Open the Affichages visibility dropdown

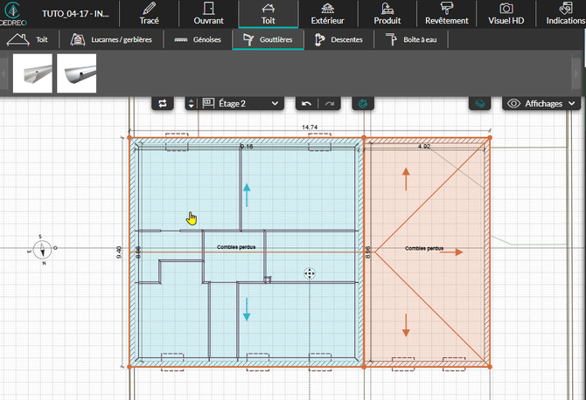(x=543, y=103)
